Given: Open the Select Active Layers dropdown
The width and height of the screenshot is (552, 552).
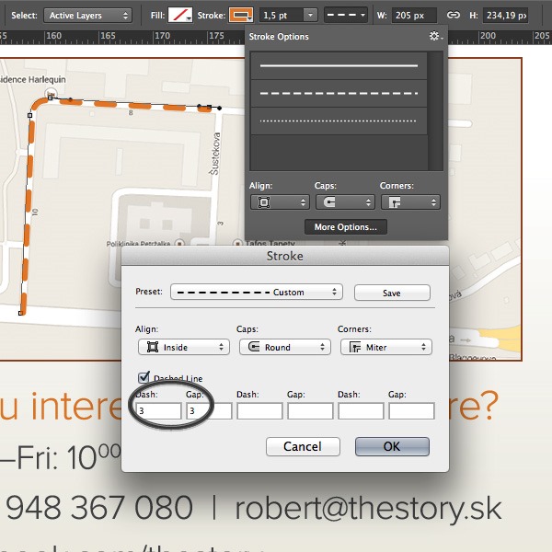Looking at the screenshot, I should (x=88, y=16).
